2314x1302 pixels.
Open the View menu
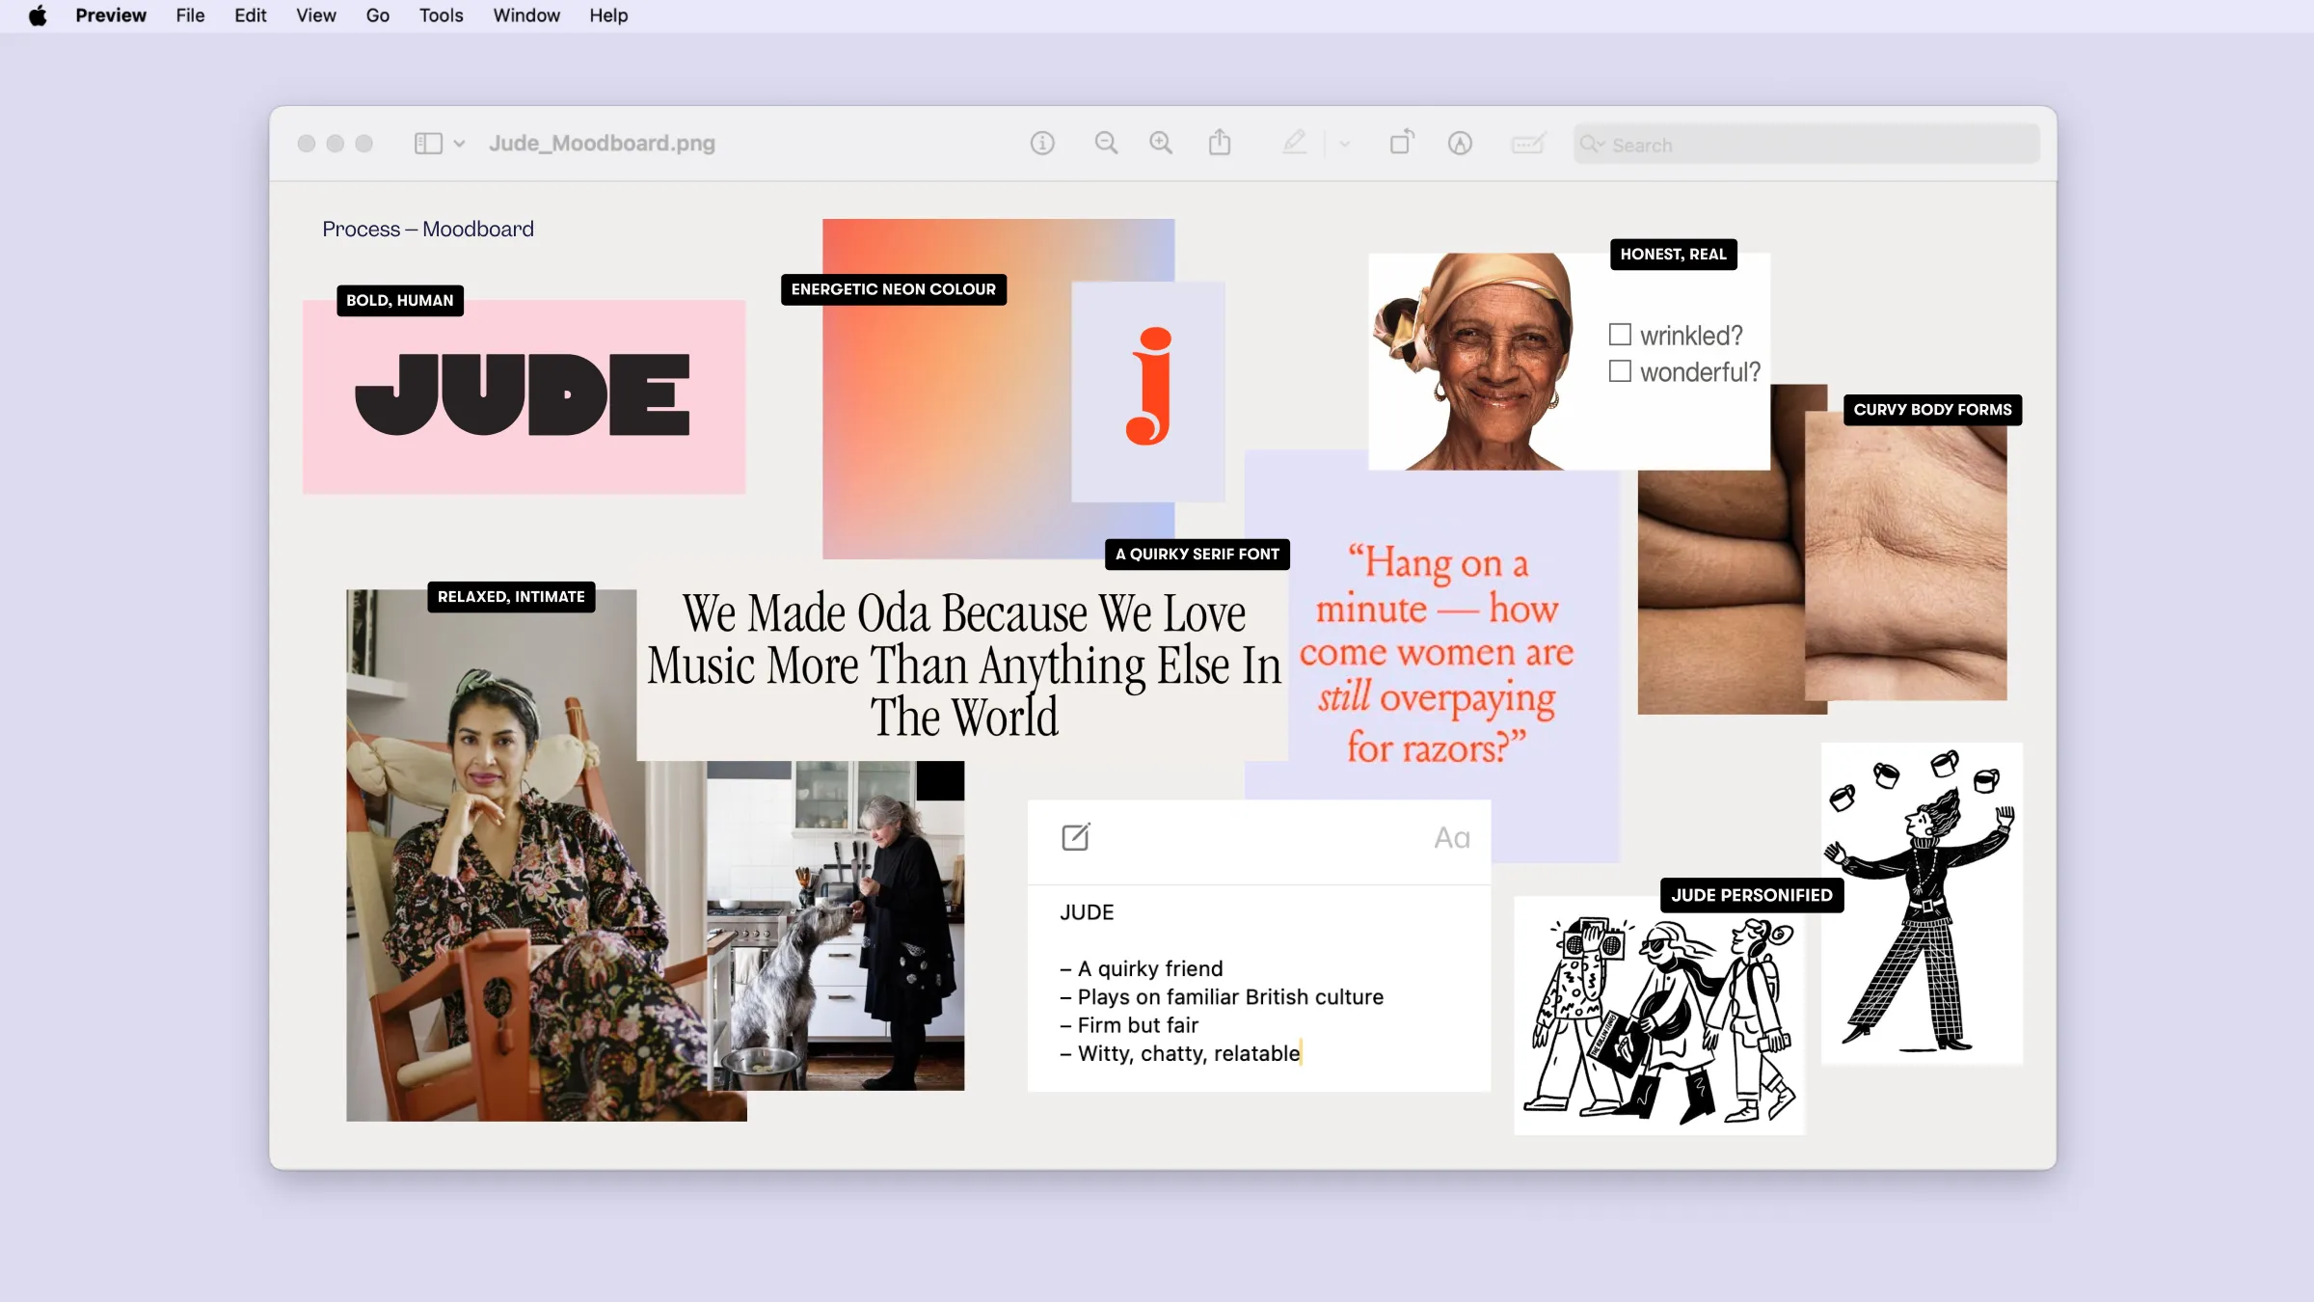pos(315,15)
